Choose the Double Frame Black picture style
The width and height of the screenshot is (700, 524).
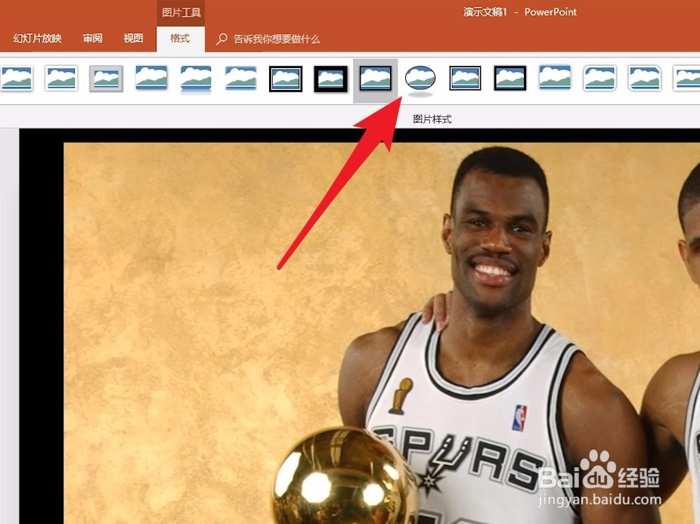point(286,79)
